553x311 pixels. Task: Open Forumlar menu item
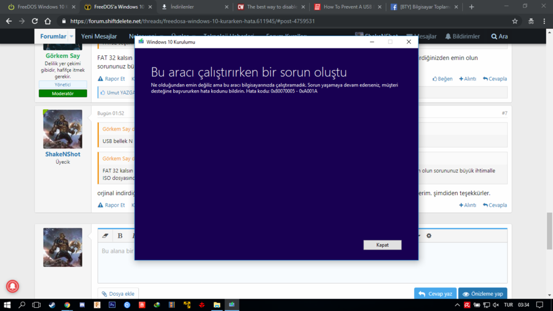point(53,36)
